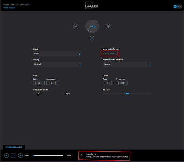
Task: Toggle the power ON switch
Action: point(177,6)
